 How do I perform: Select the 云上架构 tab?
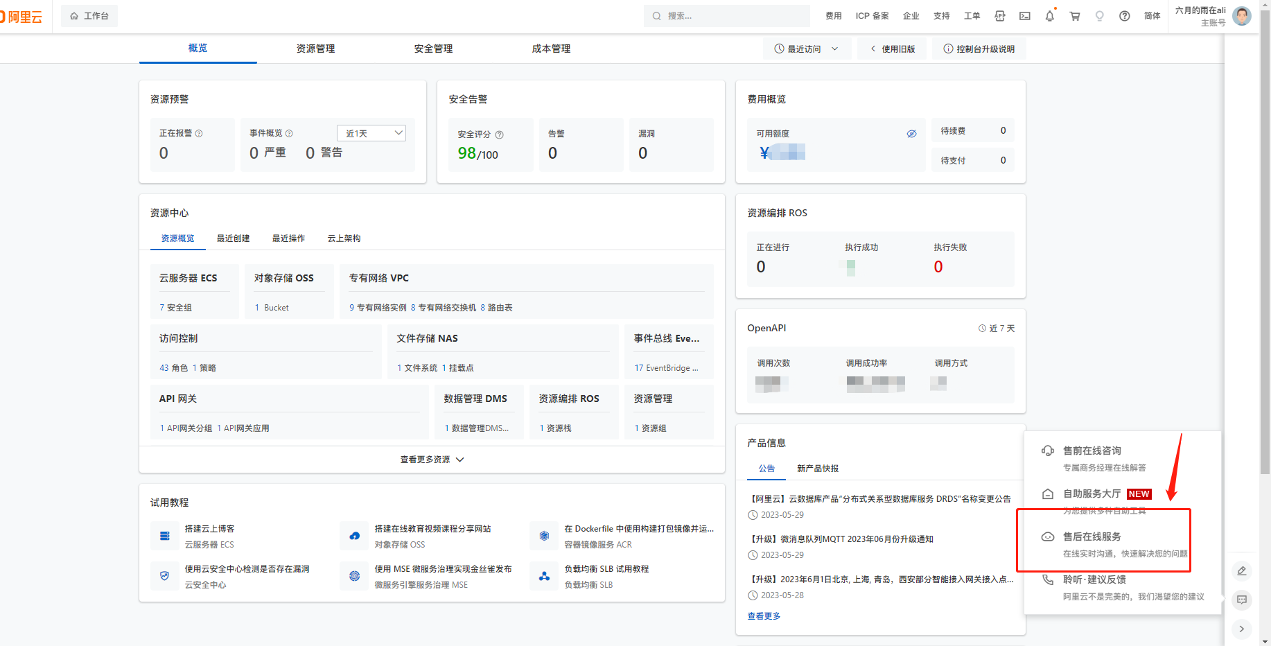click(x=344, y=238)
